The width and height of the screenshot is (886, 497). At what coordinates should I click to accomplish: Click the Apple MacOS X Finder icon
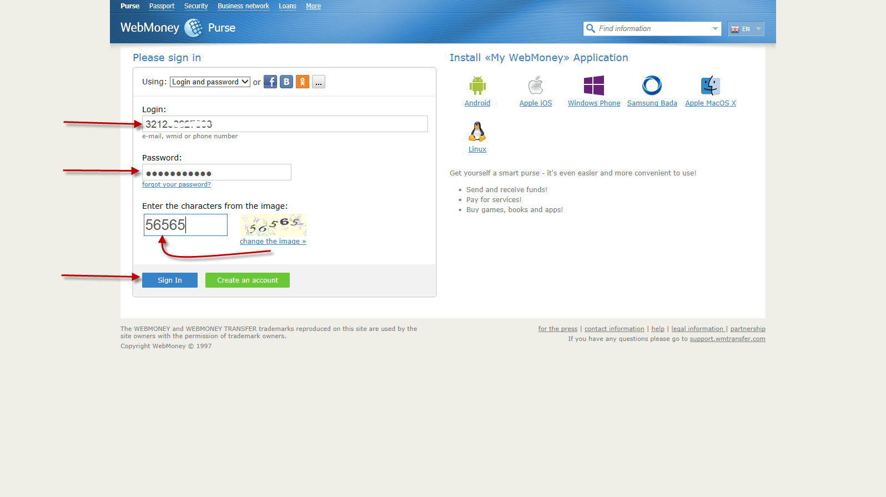tap(711, 86)
